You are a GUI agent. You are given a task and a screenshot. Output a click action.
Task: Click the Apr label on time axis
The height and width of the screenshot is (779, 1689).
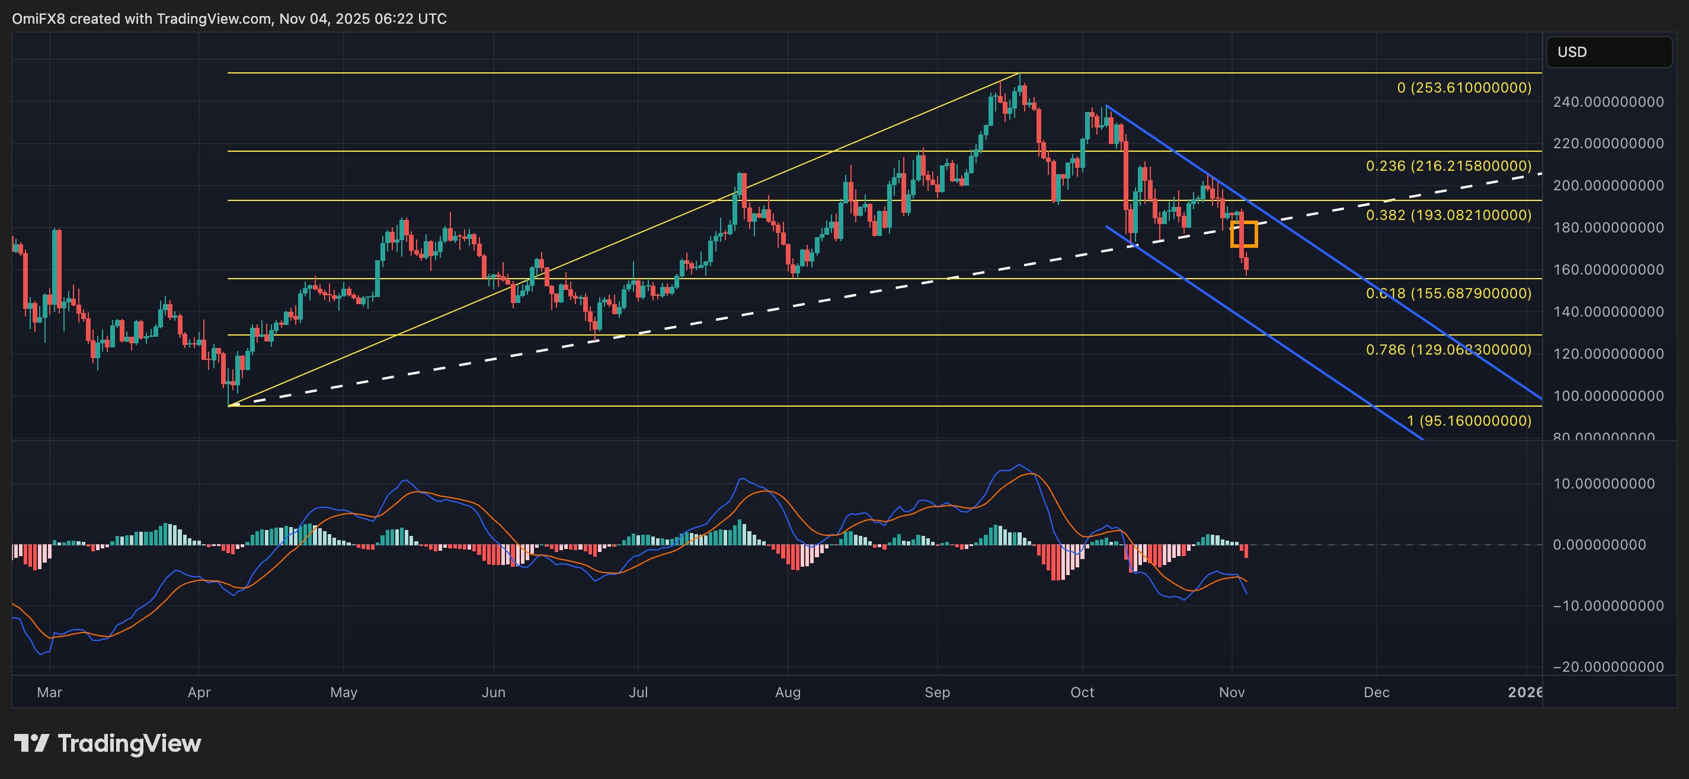[x=199, y=692]
